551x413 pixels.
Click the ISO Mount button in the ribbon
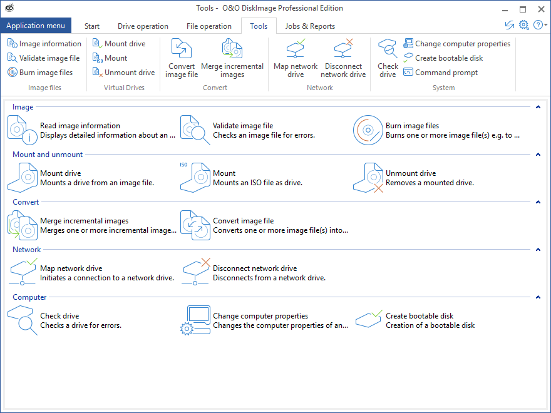tap(110, 58)
